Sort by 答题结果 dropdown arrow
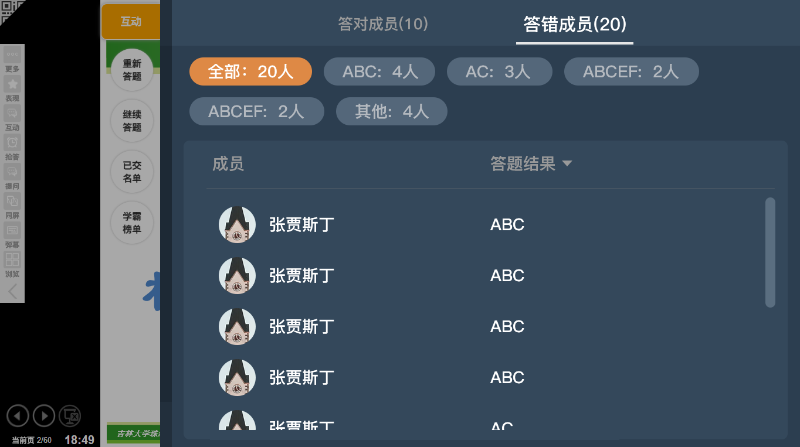This screenshot has height=447, width=800. (x=567, y=164)
